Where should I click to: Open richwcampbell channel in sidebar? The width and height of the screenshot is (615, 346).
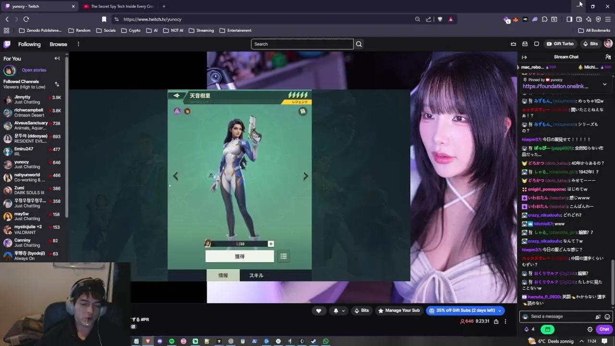(33, 112)
